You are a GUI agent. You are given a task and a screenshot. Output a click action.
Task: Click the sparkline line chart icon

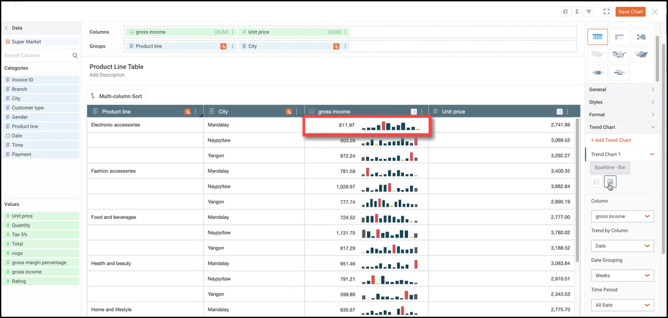pos(597,182)
